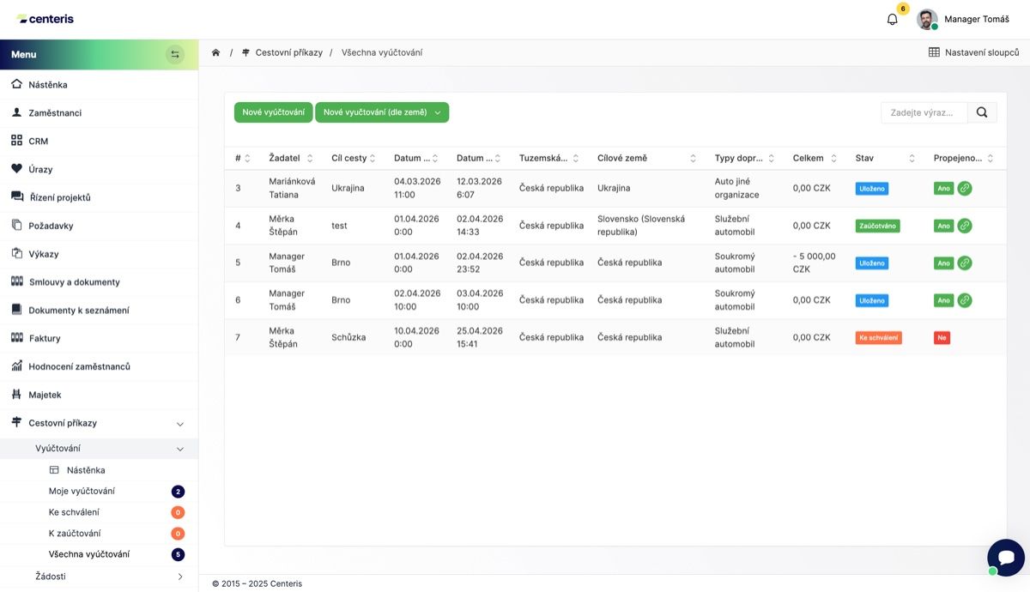Click the red Ne badge in row 7
Image resolution: width=1030 pixels, height=592 pixels.
(x=942, y=338)
